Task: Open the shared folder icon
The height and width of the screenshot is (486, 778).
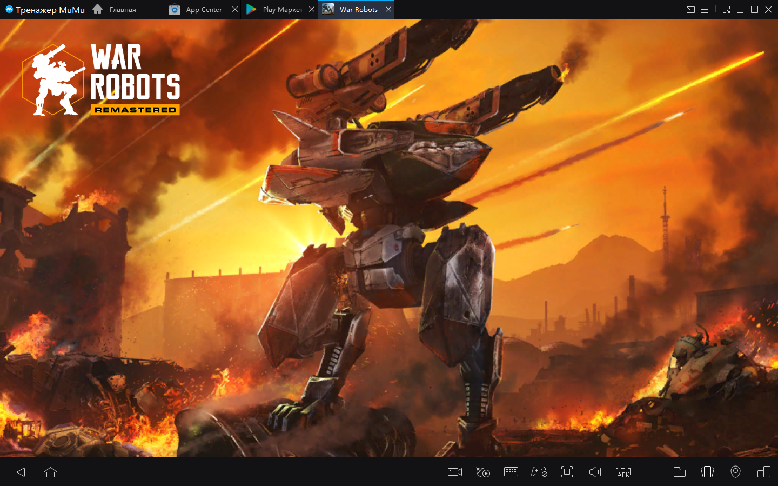Action: click(680, 472)
